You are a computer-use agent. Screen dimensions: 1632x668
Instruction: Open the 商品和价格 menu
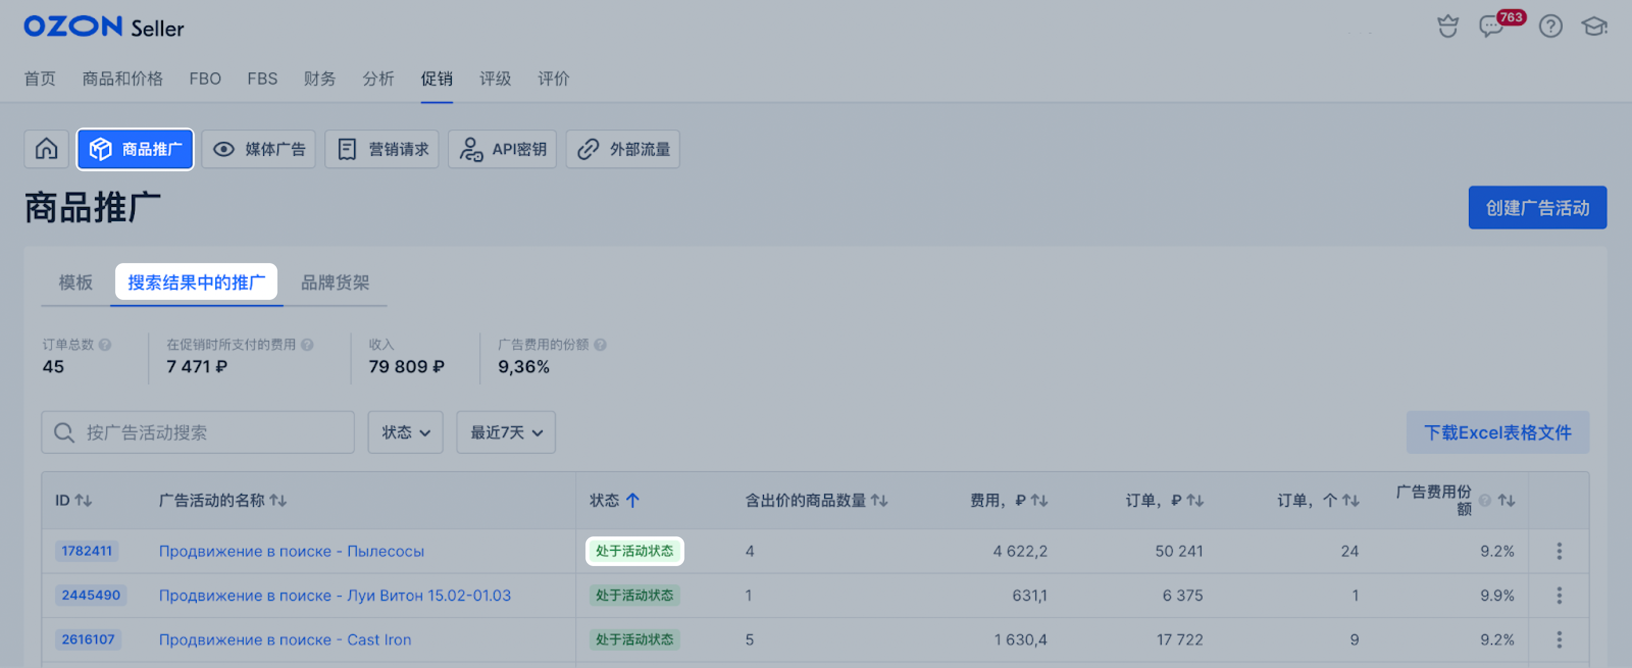pos(122,79)
